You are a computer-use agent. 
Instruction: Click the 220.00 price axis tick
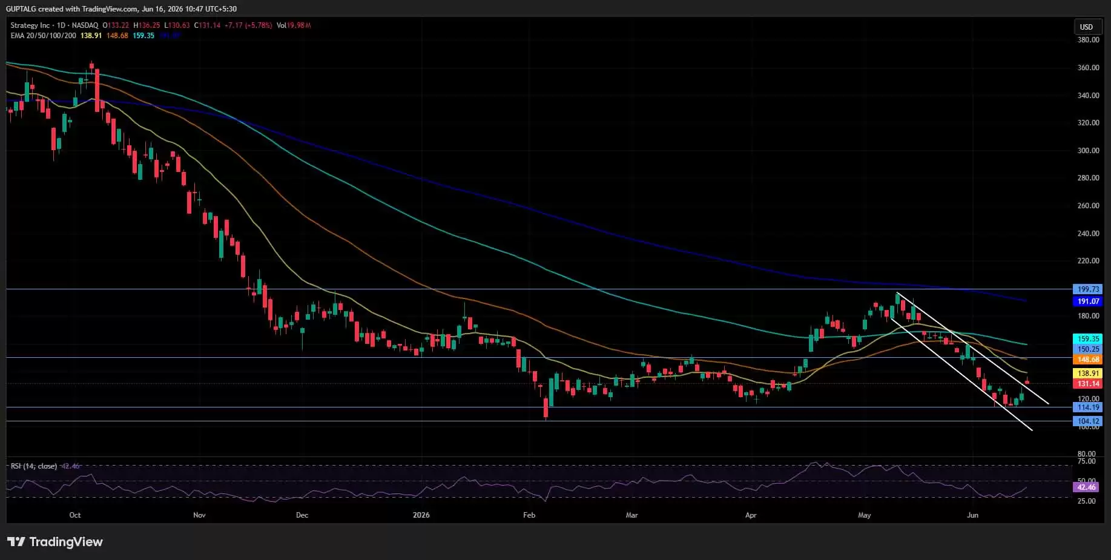1088,261
